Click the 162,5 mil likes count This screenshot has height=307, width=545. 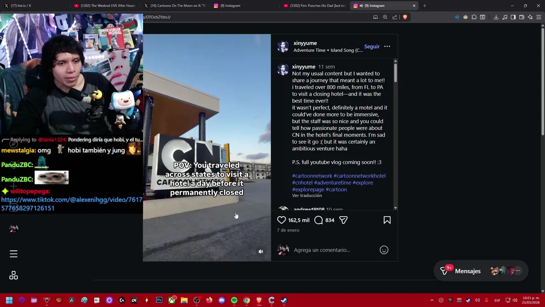tap(298, 220)
